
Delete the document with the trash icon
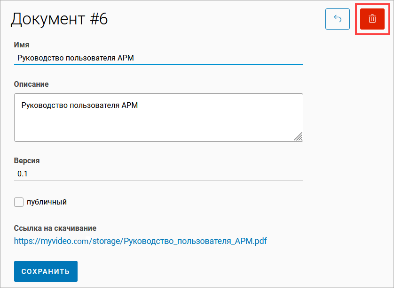point(372,19)
